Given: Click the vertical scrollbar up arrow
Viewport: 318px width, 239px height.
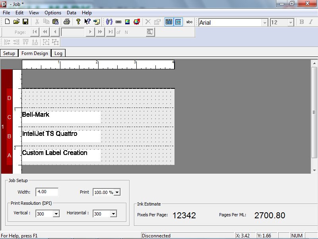Looking at the screenshot, I should click(314, 63).
